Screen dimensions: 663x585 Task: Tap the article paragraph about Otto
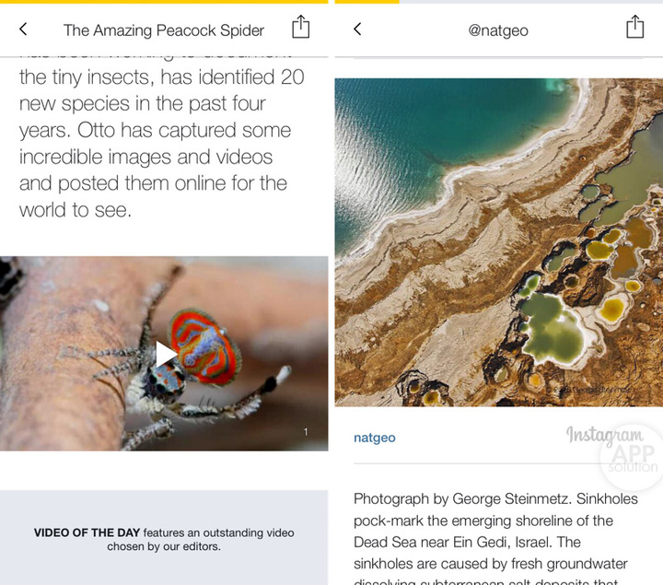tap(161, 144)
